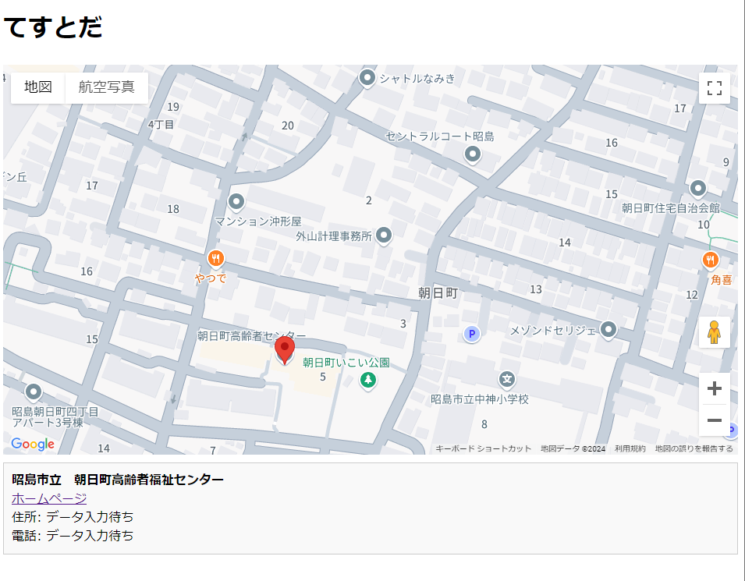The height and width of the screenshot is (581, 745).
Task: Open the やつで restaurant icon
Action: [x=216, y=260]
